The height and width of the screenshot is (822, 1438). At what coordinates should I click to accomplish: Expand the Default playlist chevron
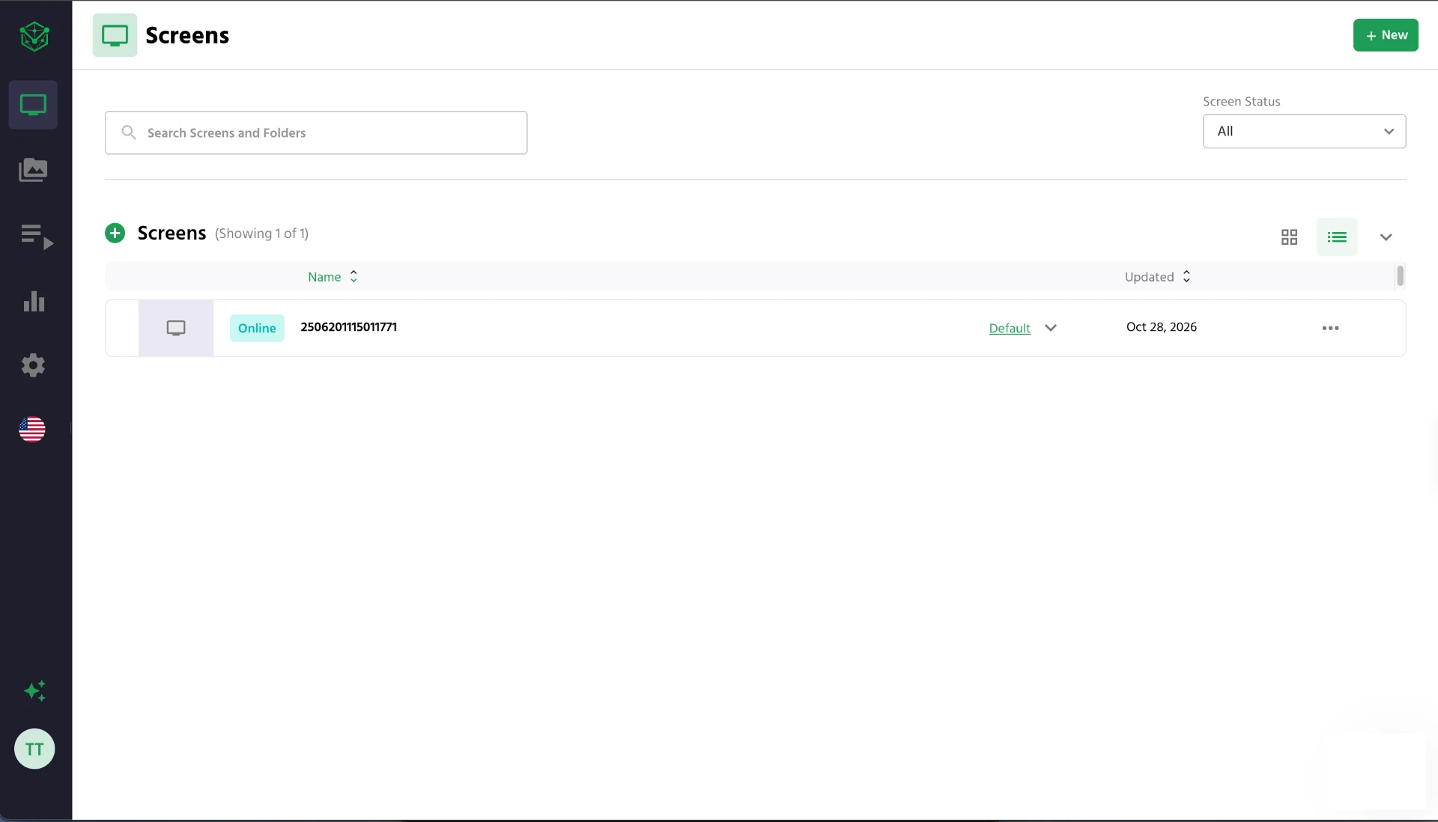point(1051,328)
